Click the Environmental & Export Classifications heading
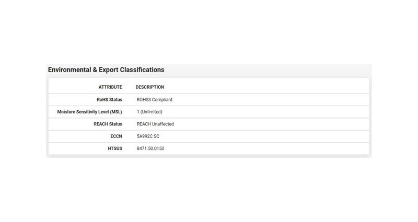 click(x=106, y=69)
